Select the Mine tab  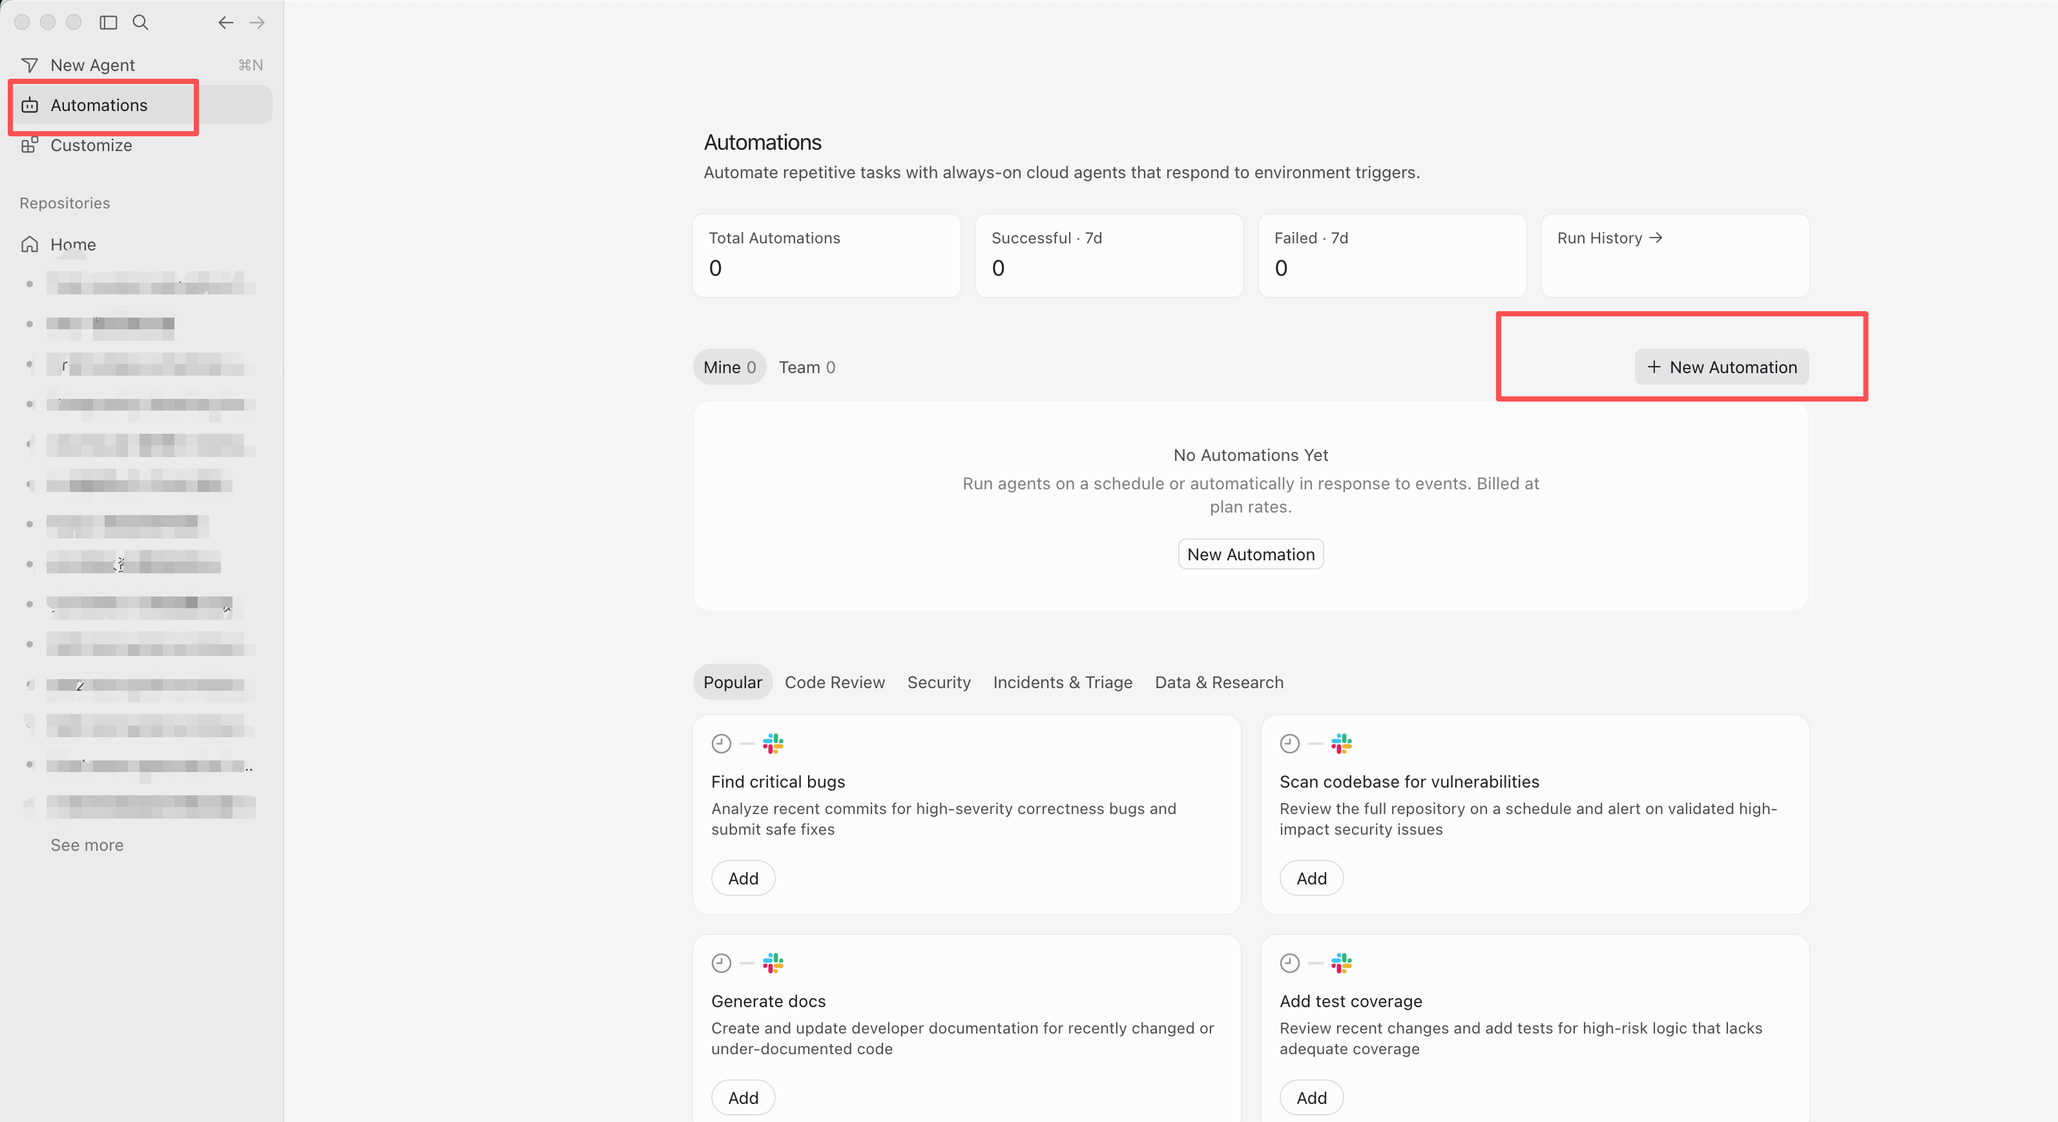click(x=729, y=367)
